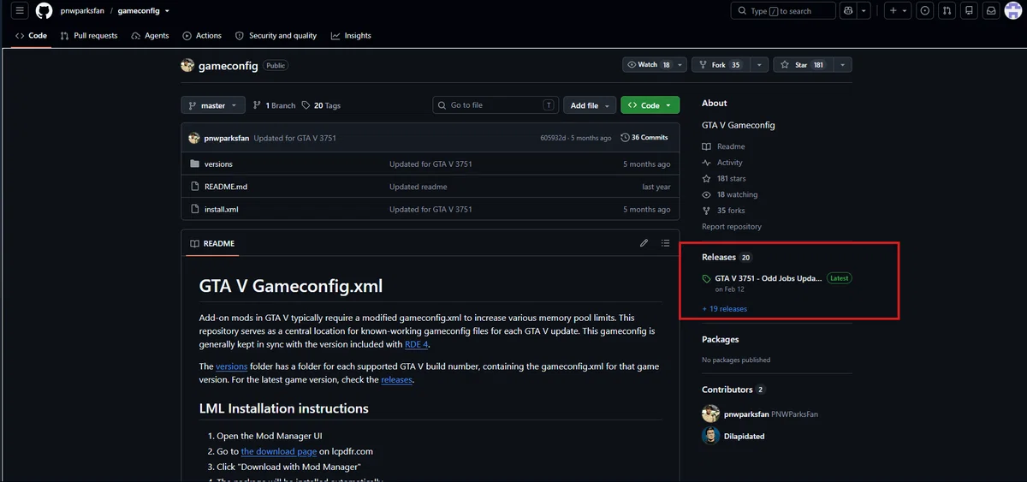The image size is (1027, 482).
Task: Open the Add file dropdown
Action: [590, 105]
